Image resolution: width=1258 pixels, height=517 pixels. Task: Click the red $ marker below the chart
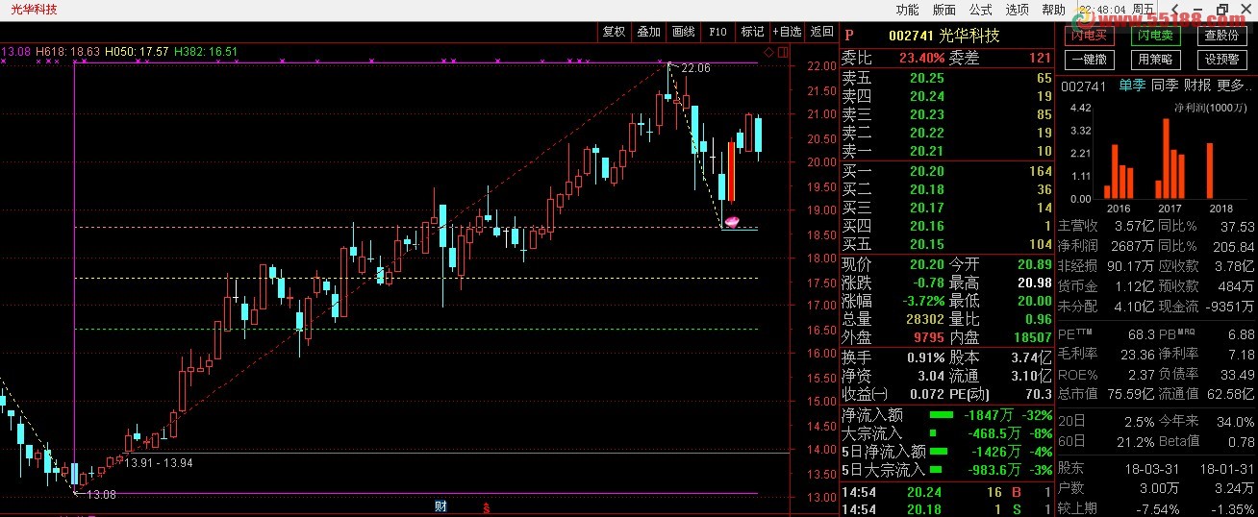pyautogui.click(x=487, y=507)
